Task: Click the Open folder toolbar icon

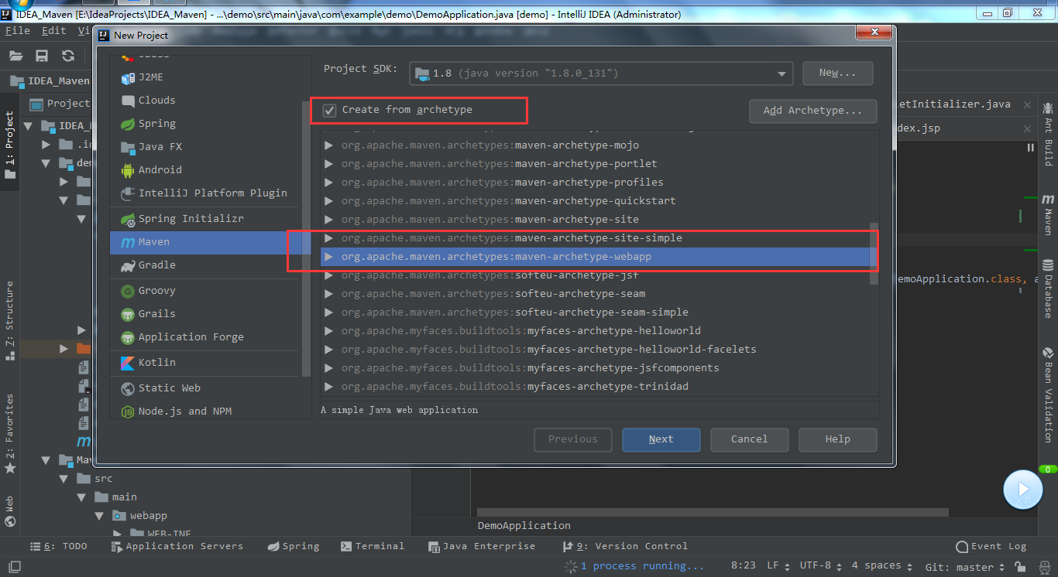Action: 15,56
